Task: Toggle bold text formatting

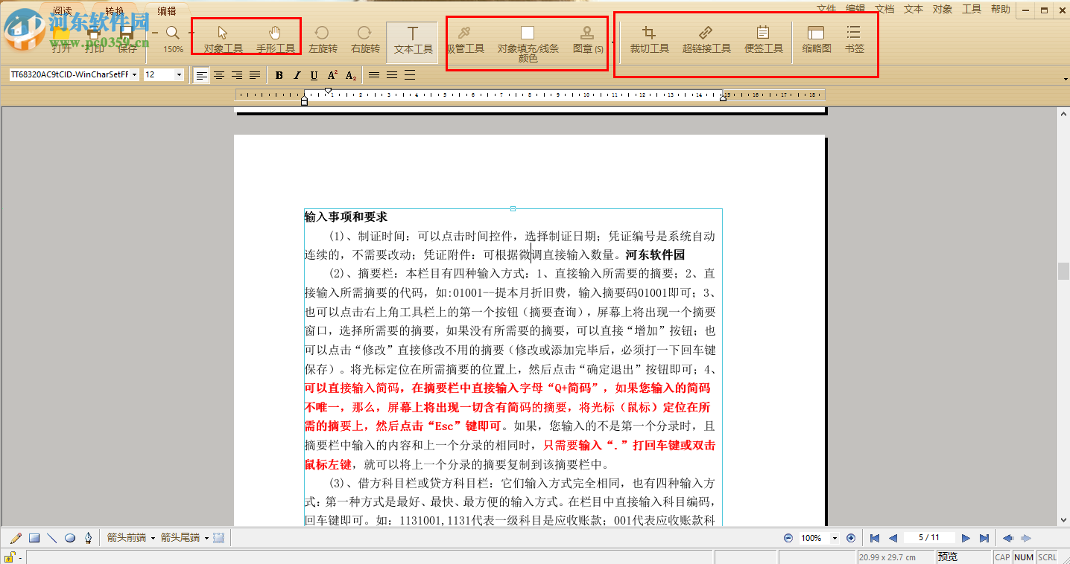Action: (279, 74)
